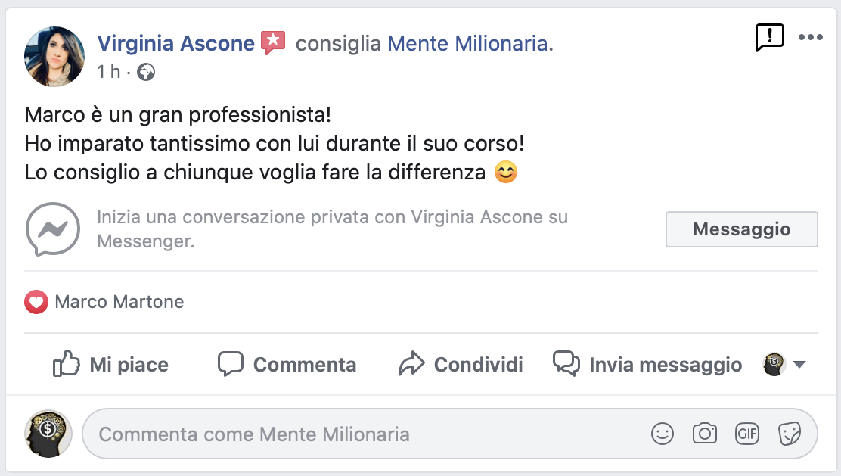The image size is (841, 476).
Task: Focus the Commenta come Mente Milionaria field
Action: (x=363, y=434)
